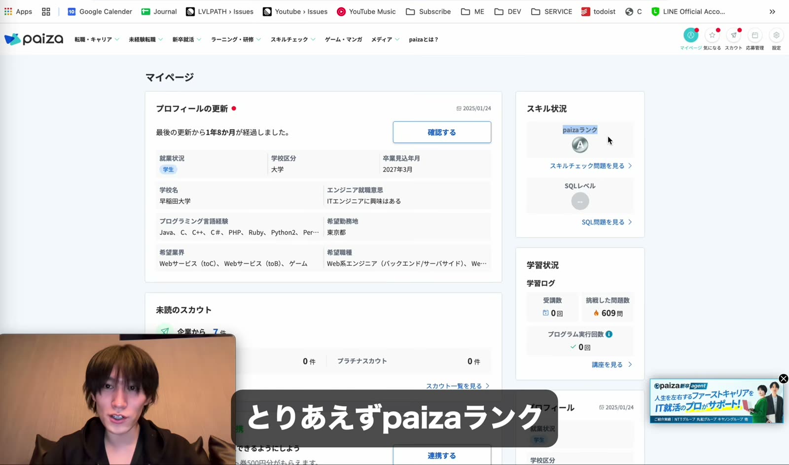Viewport: 789px width, 465px height.
Task: Open the Subscribe bookmark folder
Action: click(428, 11)
